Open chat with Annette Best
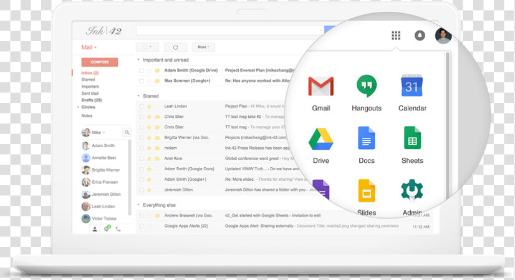The image size is (515, 280). 104,158
